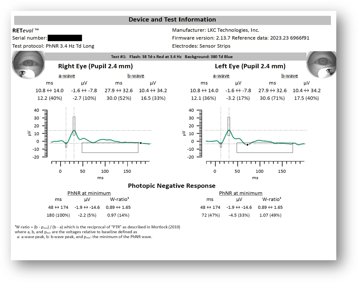Open the right eye b-wave underlined label
This screenshot has height=282, width=358.
click(136, 76)
